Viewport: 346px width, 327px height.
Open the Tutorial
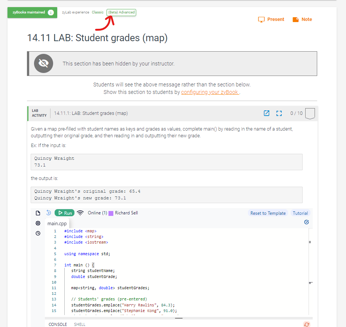pyautogui.click(x=300, y=213)
